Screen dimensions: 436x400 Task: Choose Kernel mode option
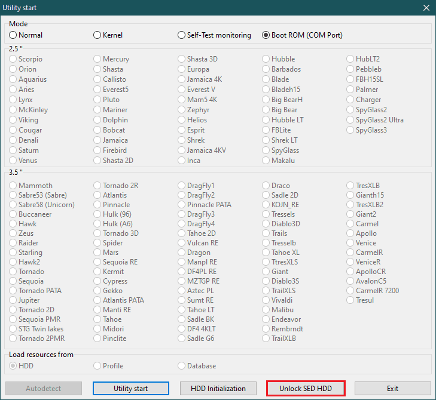coord(97,35)
